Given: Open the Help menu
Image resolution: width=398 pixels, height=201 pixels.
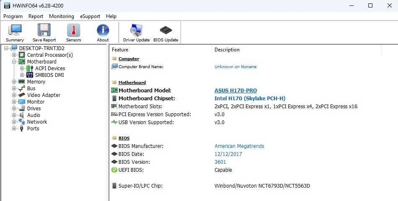Looking at the screenshot, I should pyautogui.click(x=111, y=16).
